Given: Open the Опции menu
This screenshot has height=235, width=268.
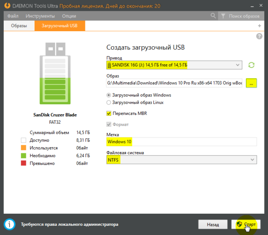Looking at the screenshot, I should (x=69, y=16).
